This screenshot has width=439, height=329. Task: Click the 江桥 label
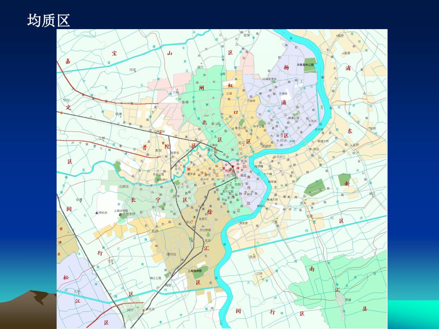[102, 138]
